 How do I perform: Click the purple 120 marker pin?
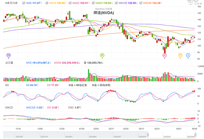(8, 55)
